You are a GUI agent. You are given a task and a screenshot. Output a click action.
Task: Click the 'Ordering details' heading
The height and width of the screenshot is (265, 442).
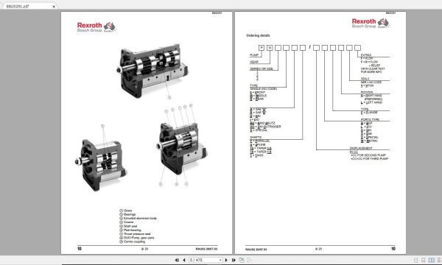[258, 35]
